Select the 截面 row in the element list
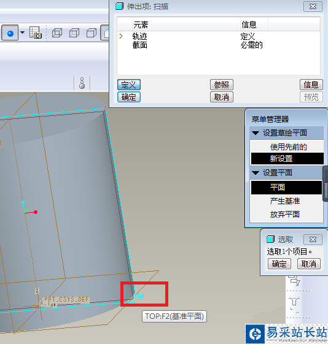This screenshot has height=344, width=328. pos(219,45)
